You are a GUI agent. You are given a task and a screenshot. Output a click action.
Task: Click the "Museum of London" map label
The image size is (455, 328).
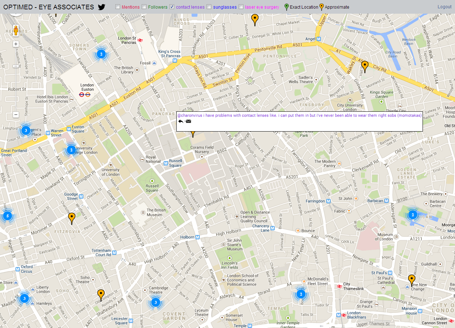[x=384, y=237]
